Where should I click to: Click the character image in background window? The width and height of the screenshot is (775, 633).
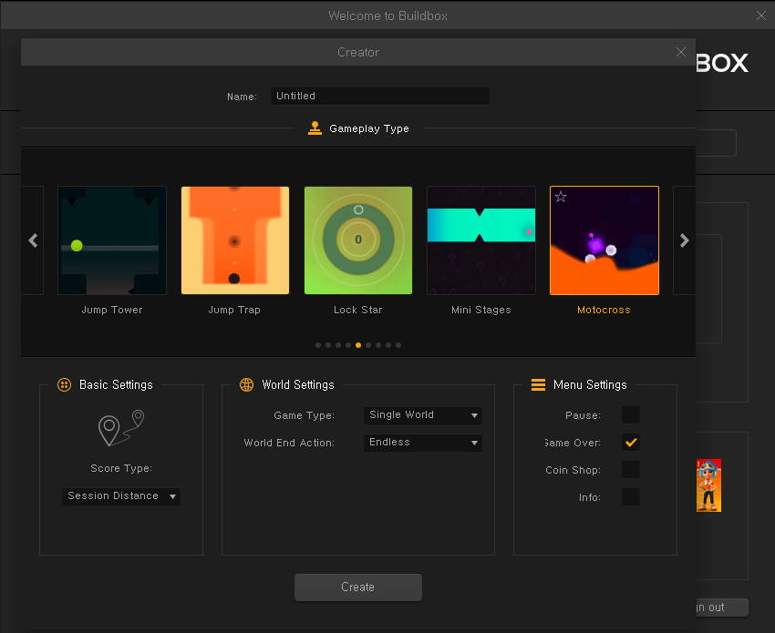708,485
